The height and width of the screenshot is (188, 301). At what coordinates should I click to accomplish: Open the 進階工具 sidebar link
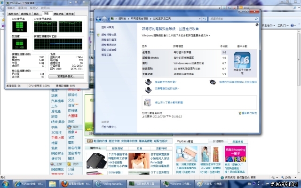[x=106, y=55]
